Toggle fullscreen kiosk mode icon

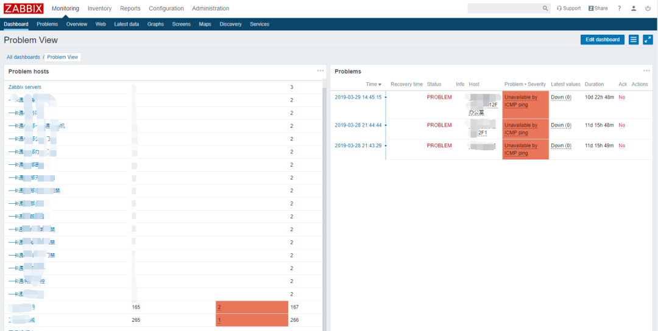coord(648,40)
